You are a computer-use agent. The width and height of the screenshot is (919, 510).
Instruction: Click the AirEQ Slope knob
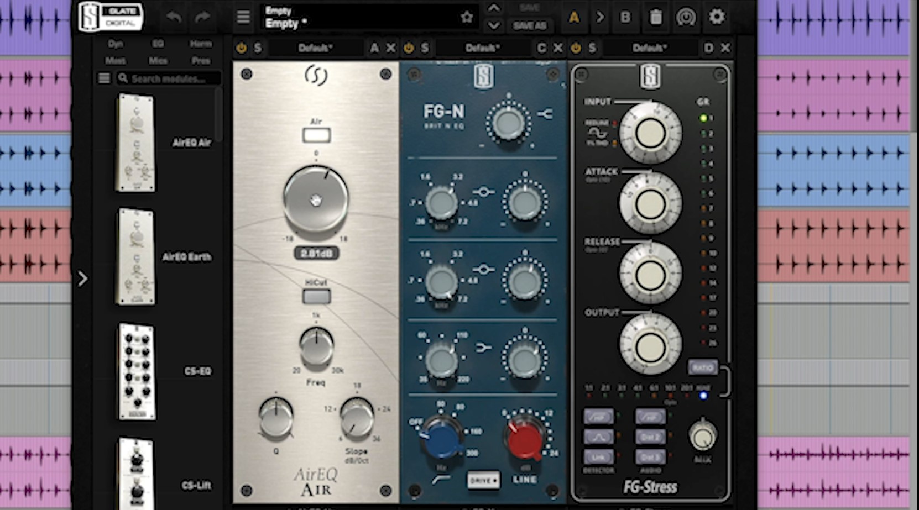(x=357, y=416)
